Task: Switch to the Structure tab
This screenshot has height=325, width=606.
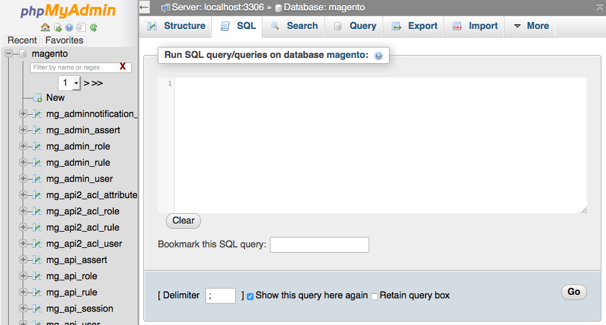Action: pyautogui.click(x=176, y=26)
